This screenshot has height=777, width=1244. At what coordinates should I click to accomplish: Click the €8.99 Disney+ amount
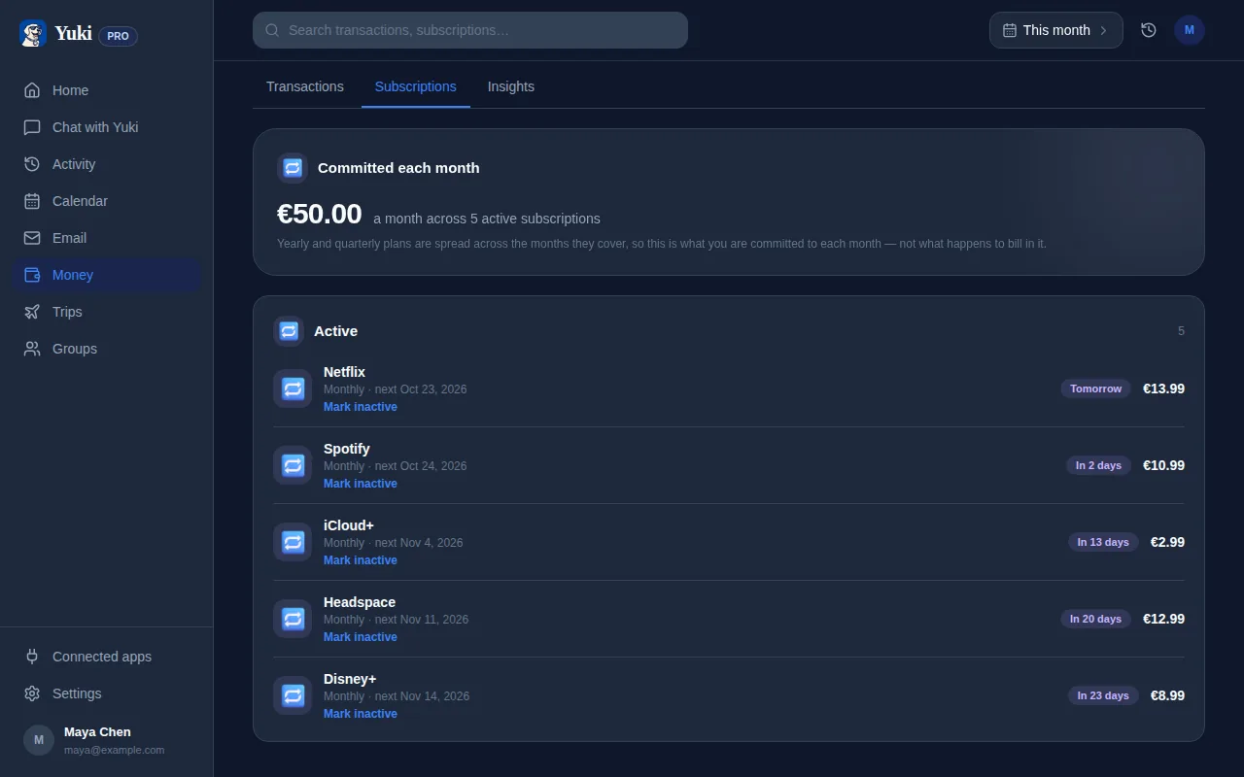click(1167, 695)
